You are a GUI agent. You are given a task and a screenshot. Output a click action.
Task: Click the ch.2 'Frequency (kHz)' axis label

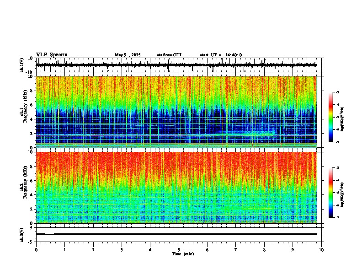pyautogui.click(x=26, y=182)
